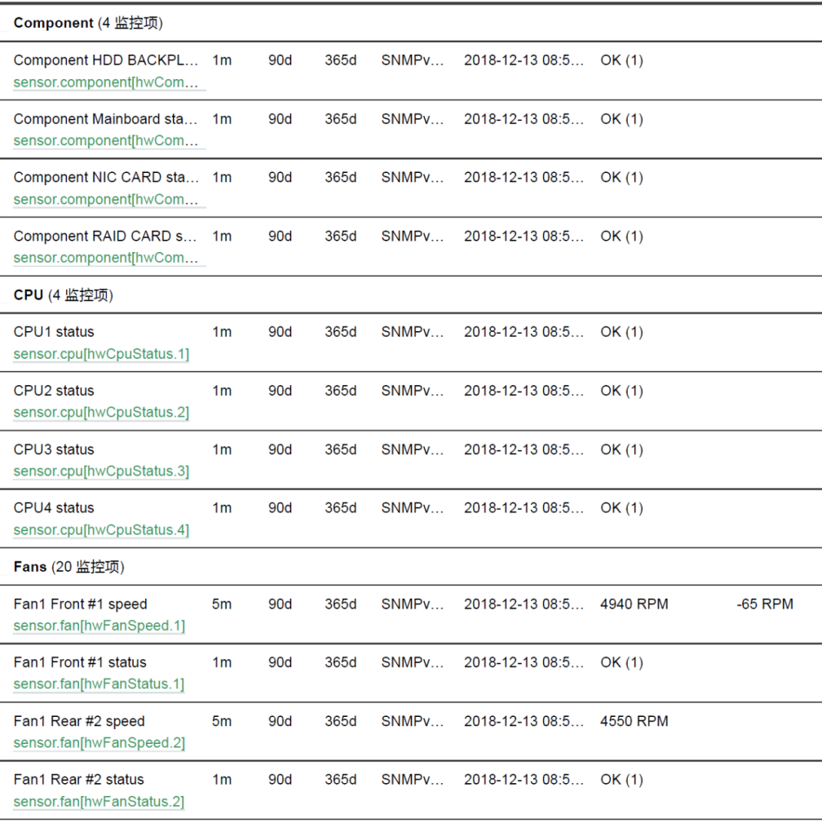Open the sensor.fan[hwFanStatus.2] item link
This screenshot has height=823, width=822.
99,802
